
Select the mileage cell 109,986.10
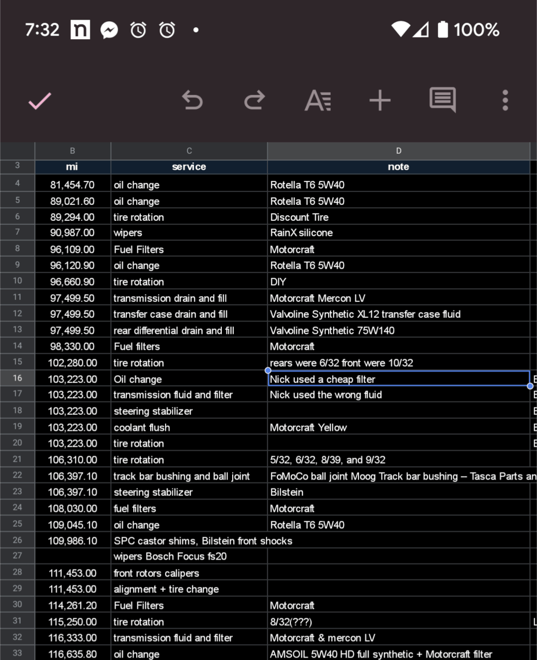point(73,541)
